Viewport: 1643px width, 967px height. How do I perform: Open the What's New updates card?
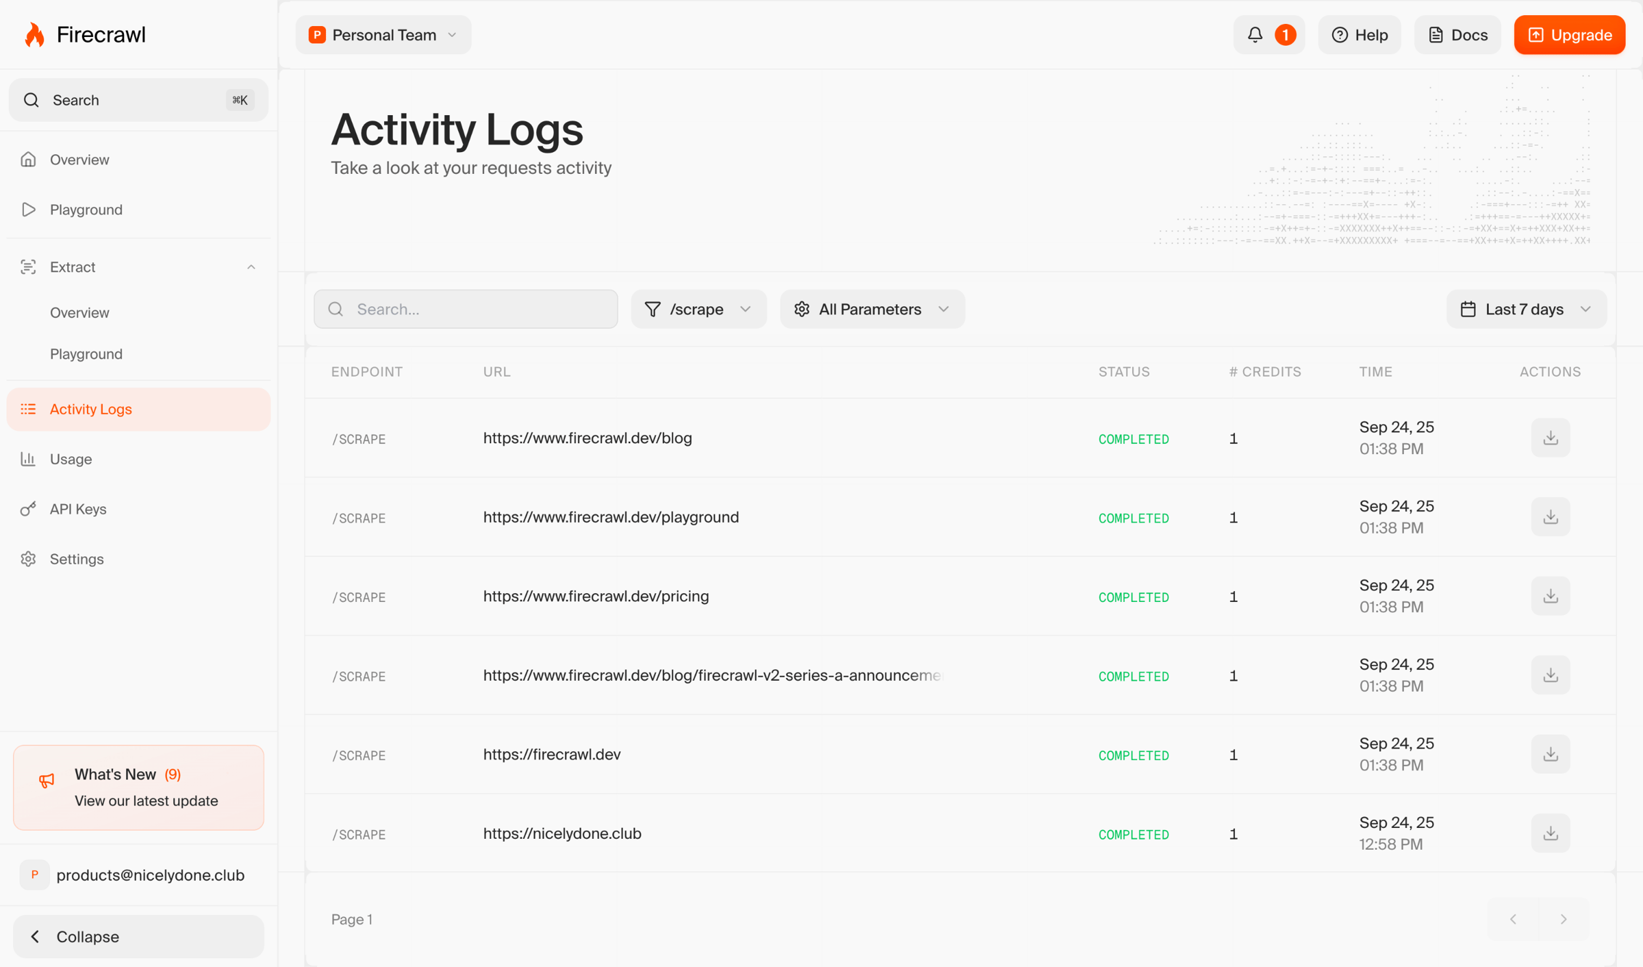pyautogui.click(x=138, y=788)
